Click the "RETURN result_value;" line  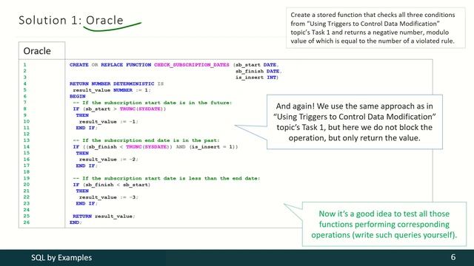(x=104, y=216)
